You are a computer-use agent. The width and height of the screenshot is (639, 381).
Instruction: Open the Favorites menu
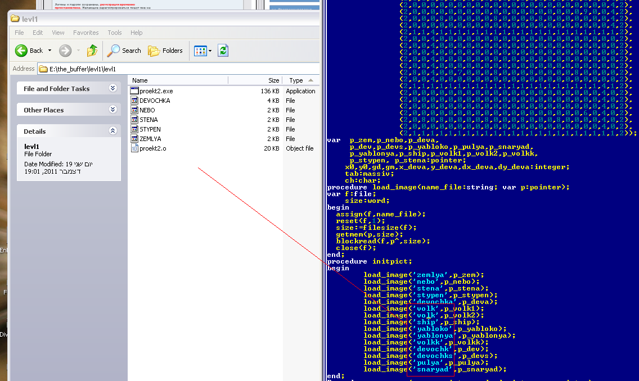pyautogui.click(x=85, y=33)
